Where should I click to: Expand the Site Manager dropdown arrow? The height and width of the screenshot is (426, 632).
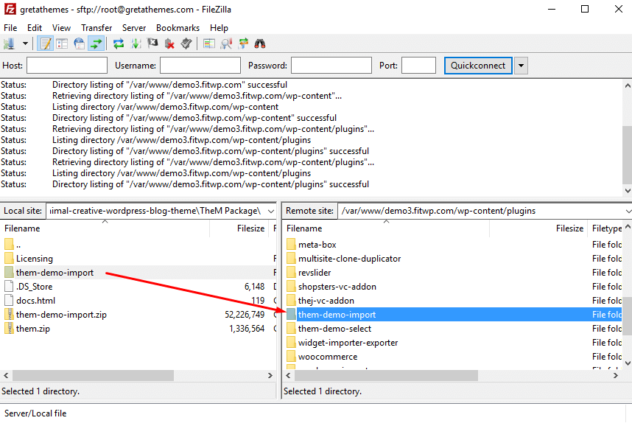[x=25, y=43]
